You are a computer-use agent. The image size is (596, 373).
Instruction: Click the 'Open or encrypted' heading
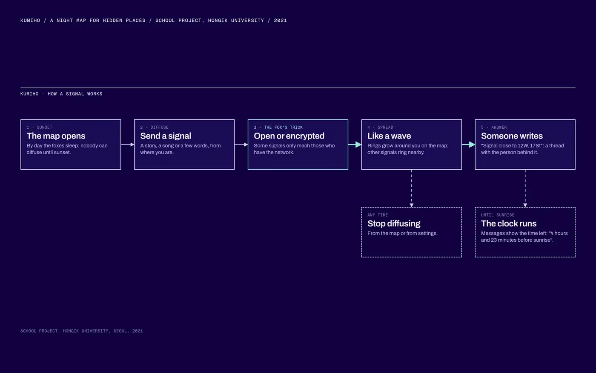289,136
